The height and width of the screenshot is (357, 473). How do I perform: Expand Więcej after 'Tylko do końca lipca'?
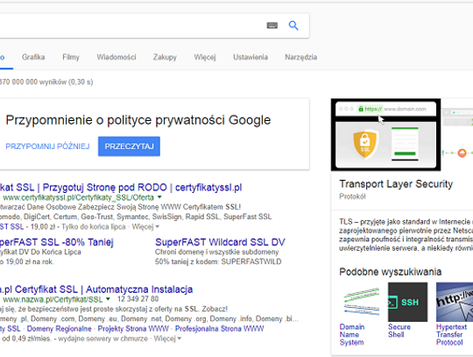[x=145, y=226]
